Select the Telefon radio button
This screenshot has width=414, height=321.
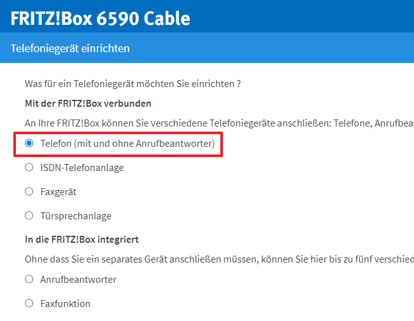tap(29, 144)
